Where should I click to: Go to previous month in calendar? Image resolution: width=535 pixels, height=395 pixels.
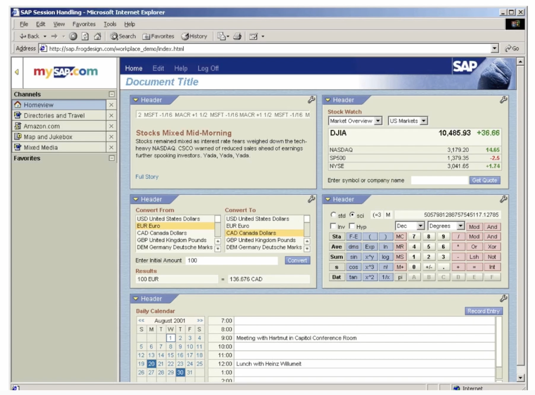(x=141, y=320)
